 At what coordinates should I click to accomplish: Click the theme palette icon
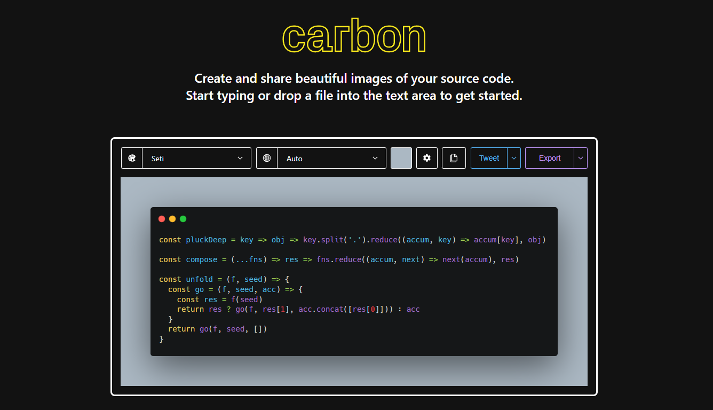[x=132, y=158]
